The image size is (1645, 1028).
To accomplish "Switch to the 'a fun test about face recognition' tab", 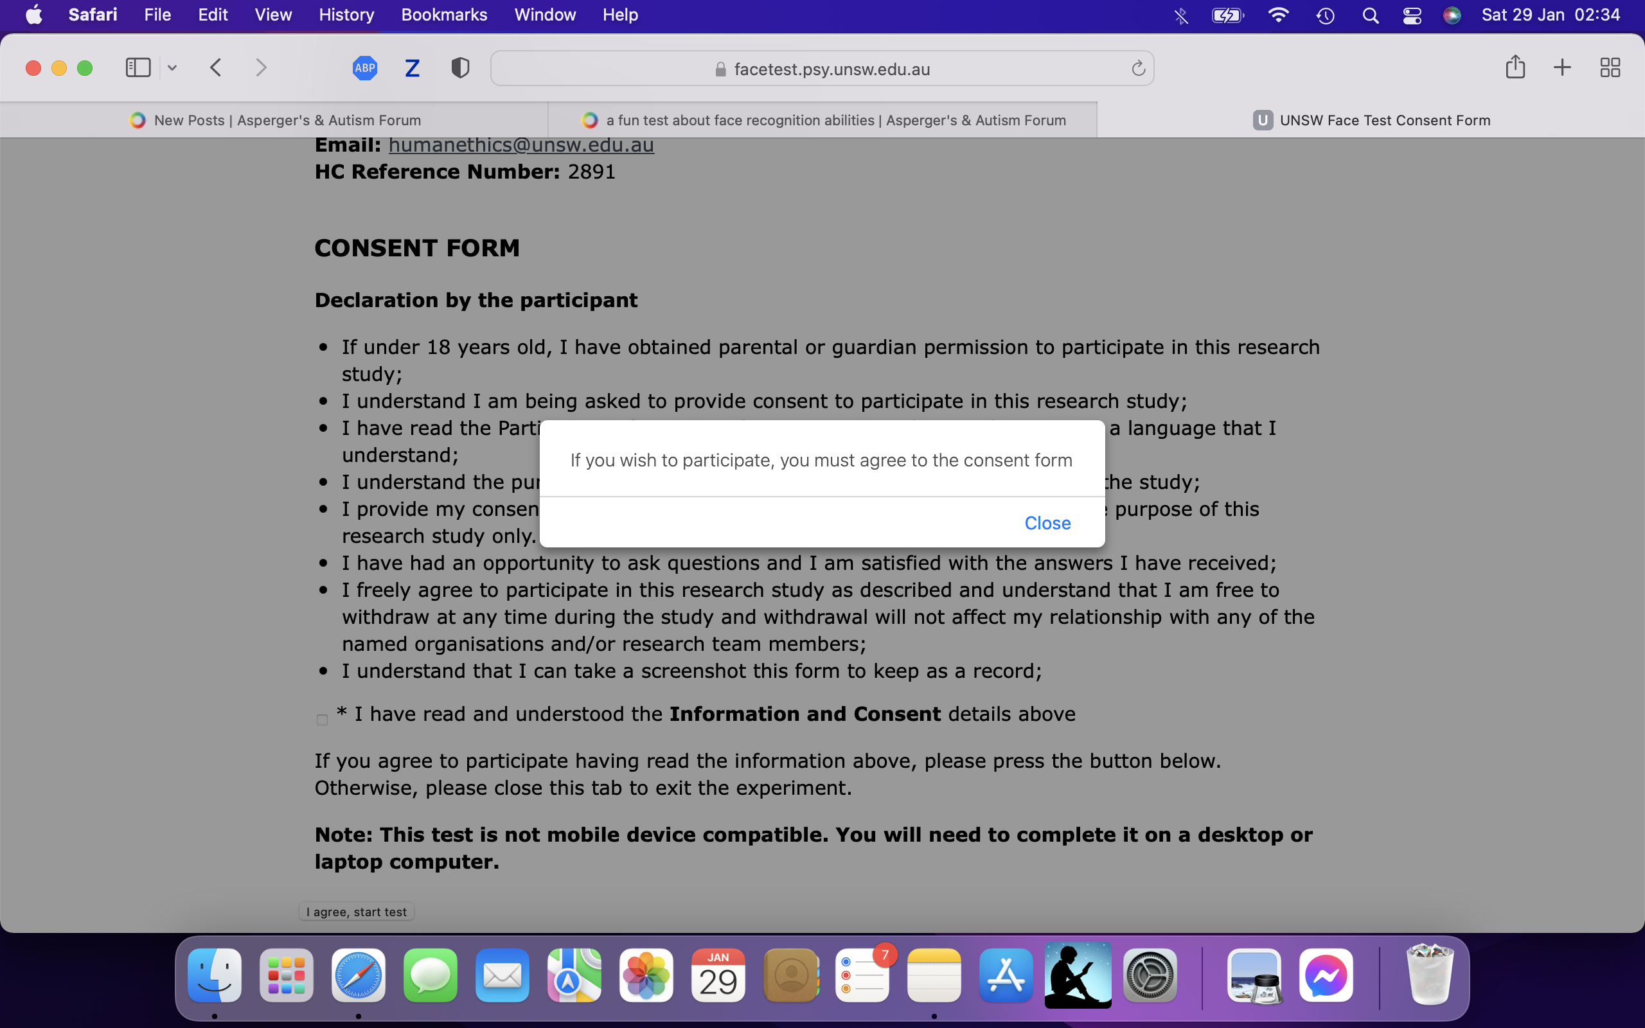I will click(x=822, y=120).
